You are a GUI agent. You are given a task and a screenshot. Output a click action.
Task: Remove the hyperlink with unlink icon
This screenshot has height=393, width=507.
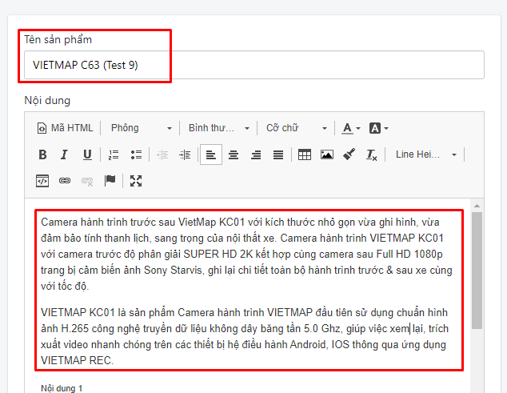coord(87,181)
